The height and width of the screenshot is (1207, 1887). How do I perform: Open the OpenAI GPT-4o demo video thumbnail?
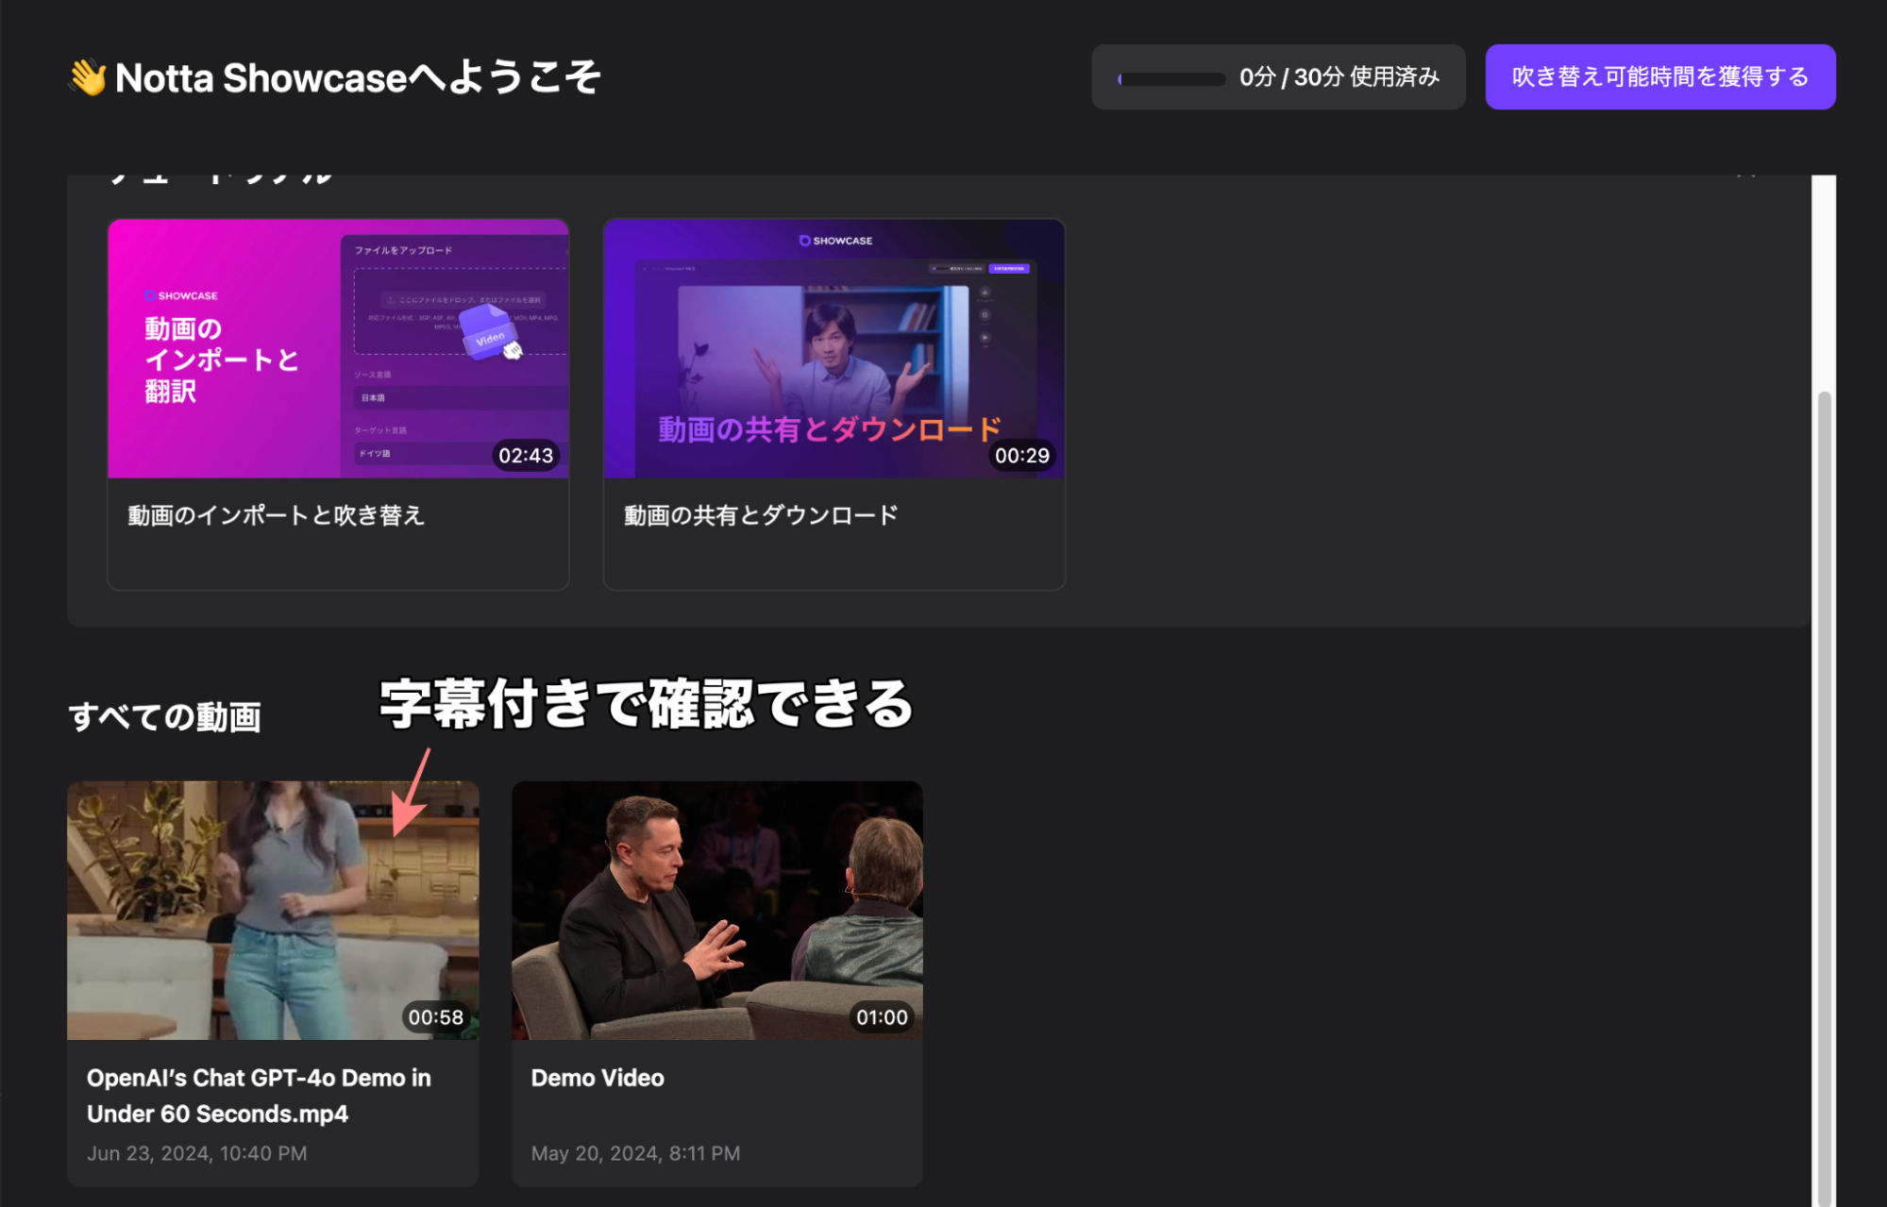coord(273,910)
